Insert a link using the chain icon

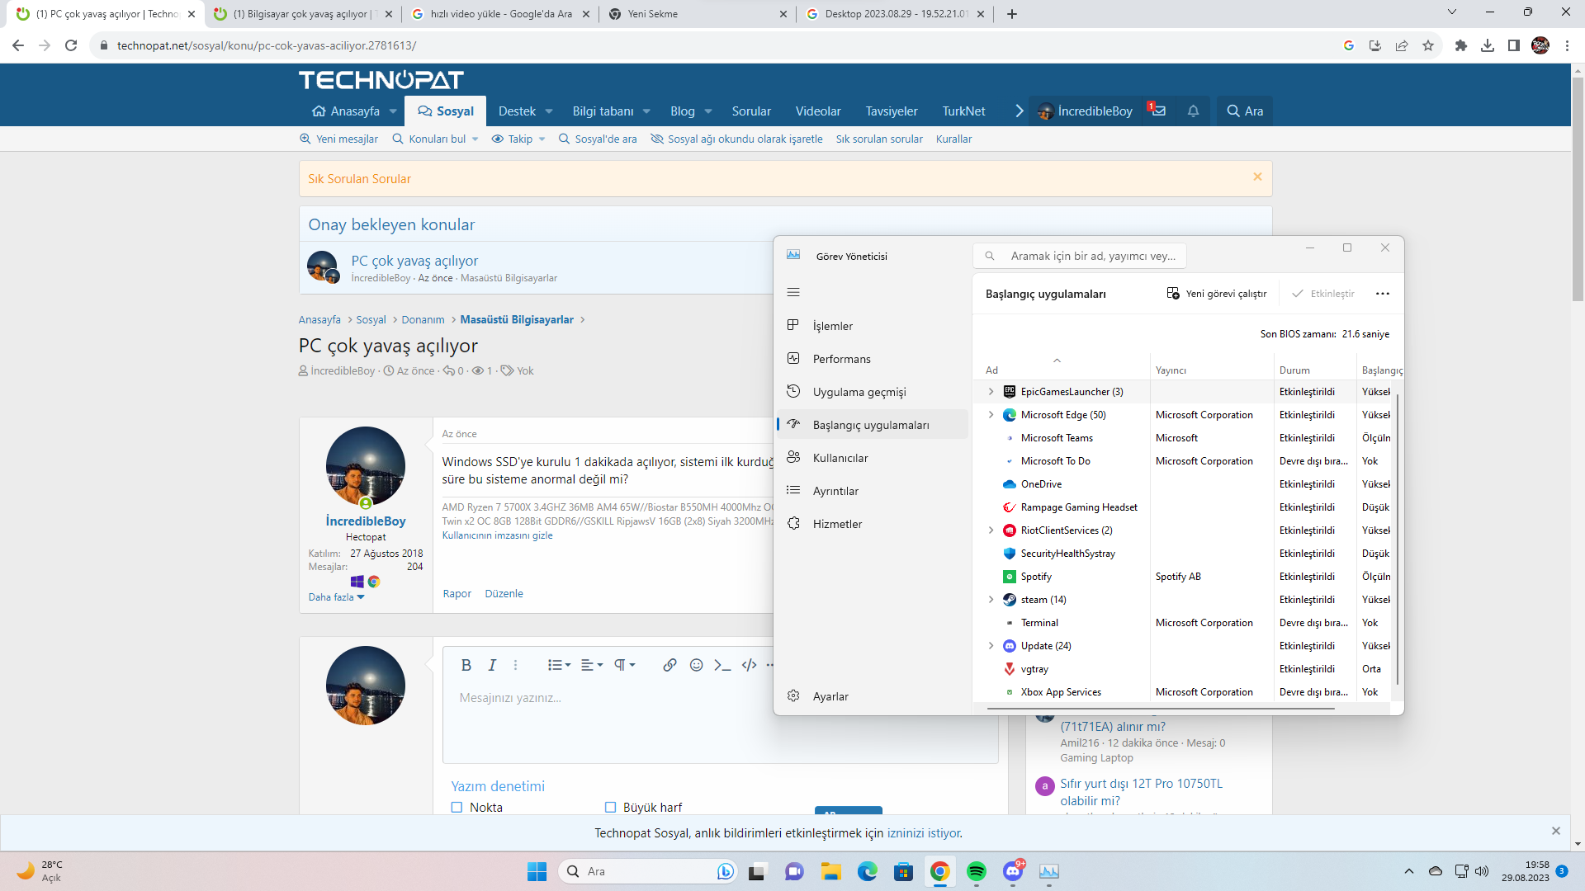pyautogui.click(x=669, y=665)
